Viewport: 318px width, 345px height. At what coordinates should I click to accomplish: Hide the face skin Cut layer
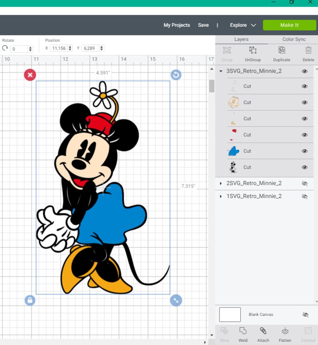tap(305, 103)
